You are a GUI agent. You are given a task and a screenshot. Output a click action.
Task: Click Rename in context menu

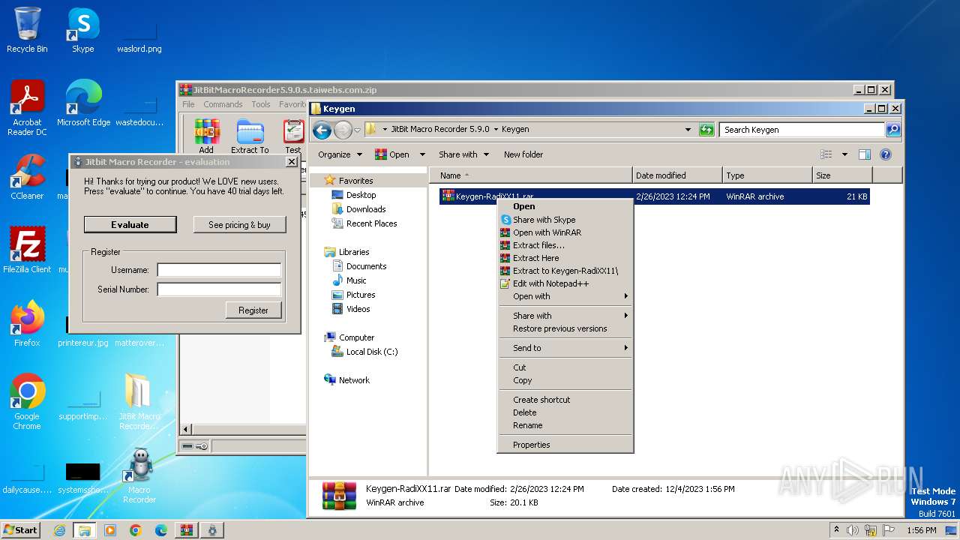coord(565,425)
